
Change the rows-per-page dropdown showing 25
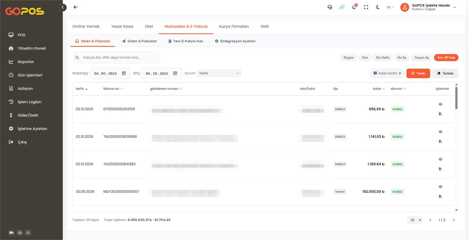(x=415, y=220)
